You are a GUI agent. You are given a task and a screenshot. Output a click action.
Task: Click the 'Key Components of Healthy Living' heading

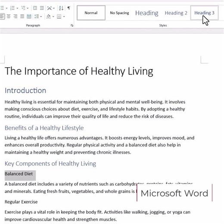click(50, 164)
